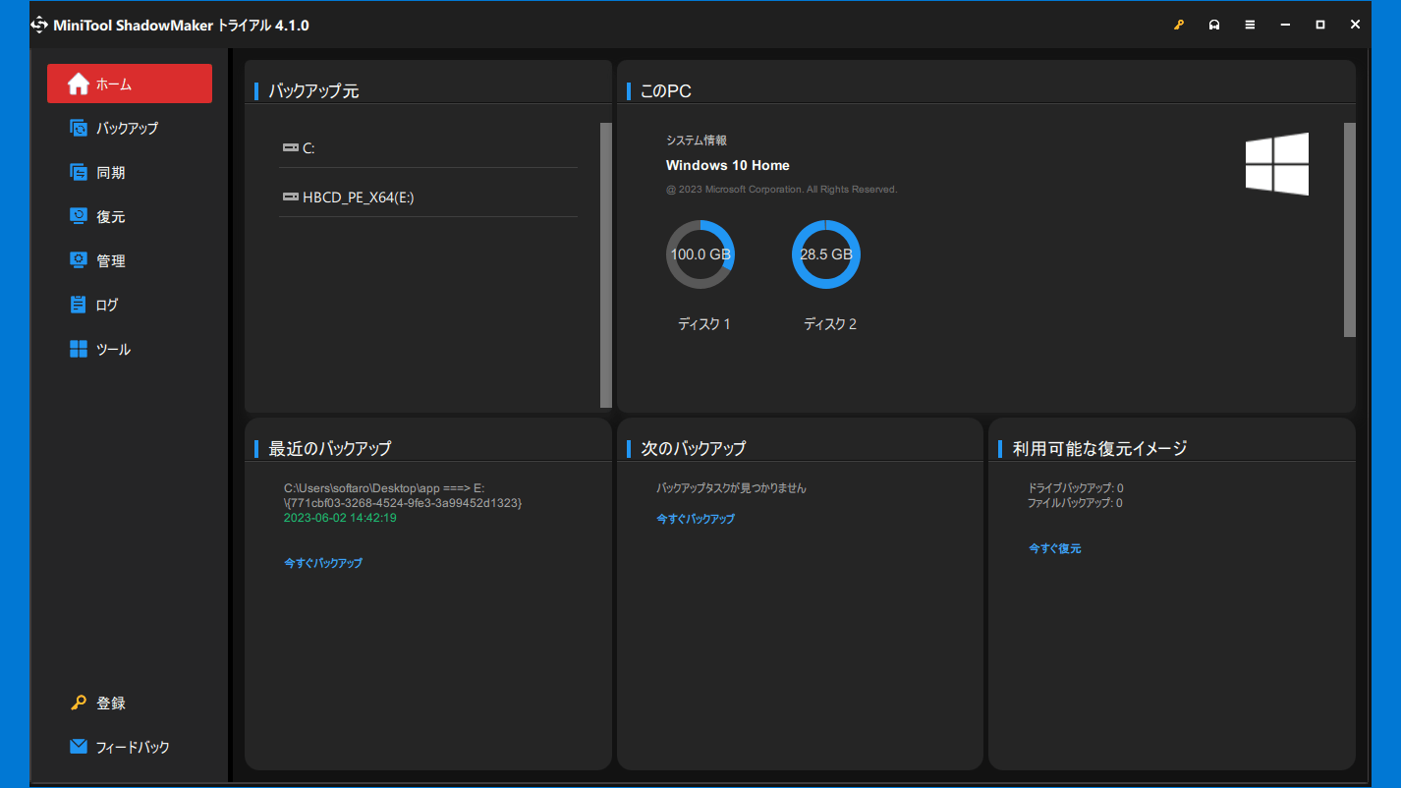Click the このPC panel scrollbar
Viewport: 1401px width, 788px height.
tap(1350, 230)
